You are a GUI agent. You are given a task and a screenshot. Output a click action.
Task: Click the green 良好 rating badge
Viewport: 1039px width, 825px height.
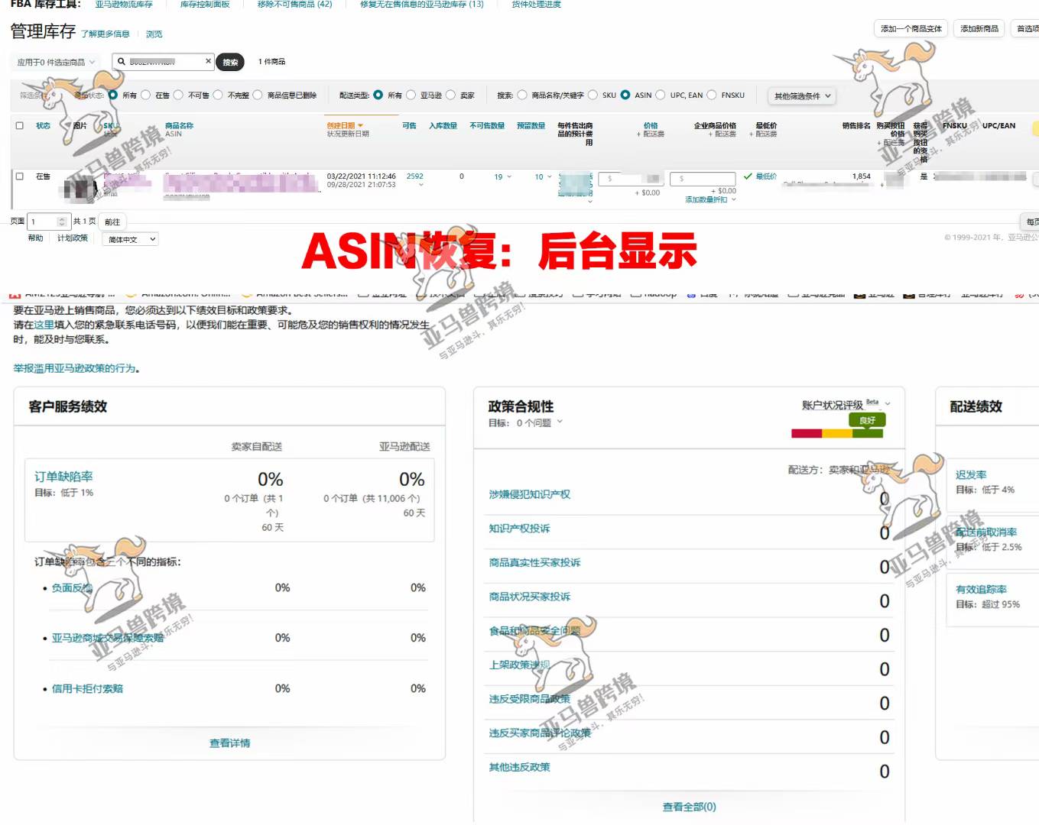pos(867,420)
